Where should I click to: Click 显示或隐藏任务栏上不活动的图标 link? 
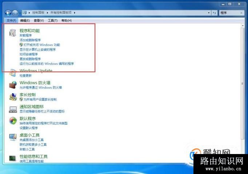tap(42, 112)
